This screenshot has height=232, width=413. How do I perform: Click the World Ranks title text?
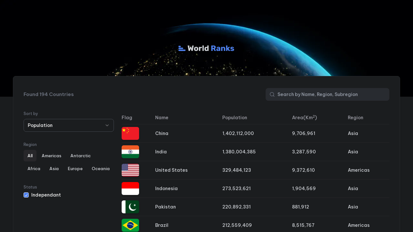pos(211,48)
